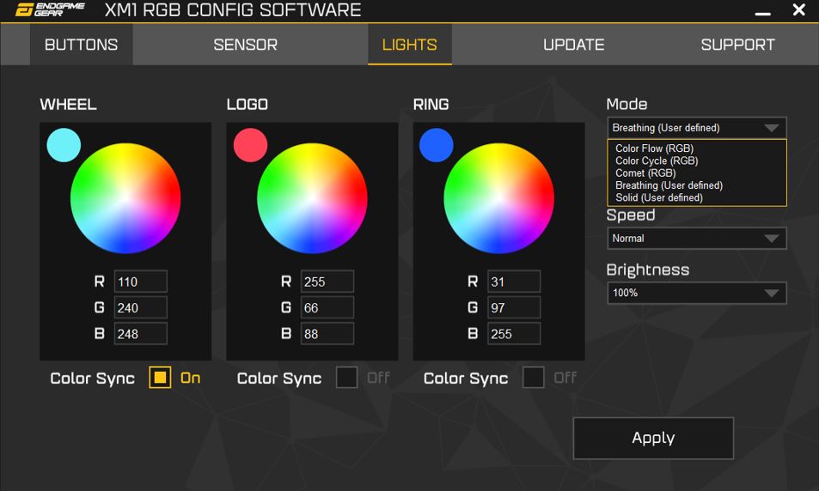Open the Speed dropdown showing Normal
This screenshot has width=819, height=491.
[x=697, y=239]
